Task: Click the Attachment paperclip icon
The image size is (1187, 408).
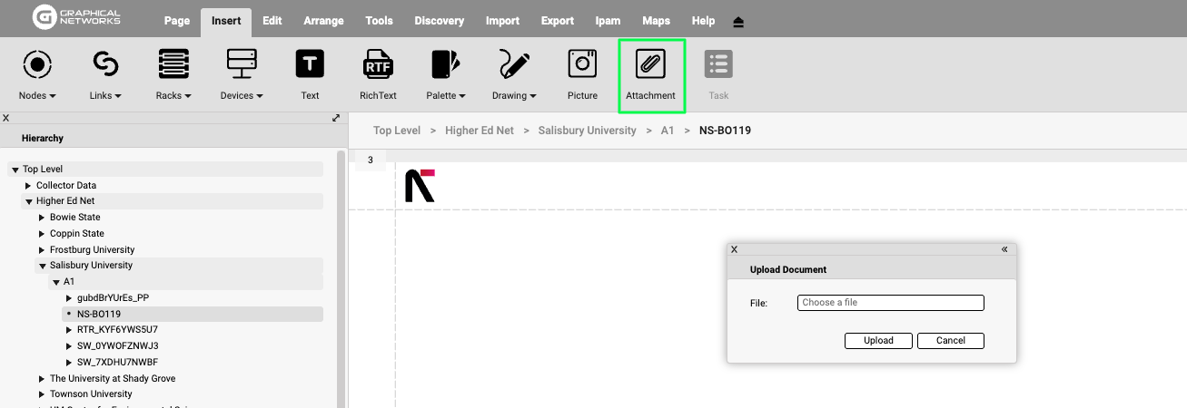Action: click(650, 64)
